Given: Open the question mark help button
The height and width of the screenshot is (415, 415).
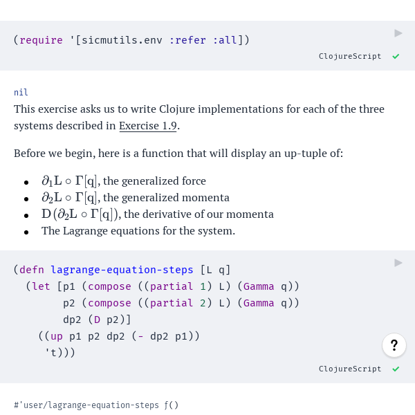Looking at the screenshot, I should (394, 345).
